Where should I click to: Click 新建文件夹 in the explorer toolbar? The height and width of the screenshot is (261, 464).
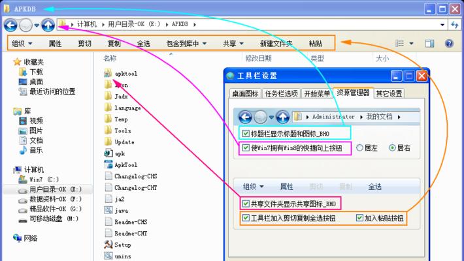pyautogui.click(x=276, y=44)
